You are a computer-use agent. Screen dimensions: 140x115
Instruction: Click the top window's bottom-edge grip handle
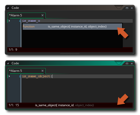(x=70, y=54)
